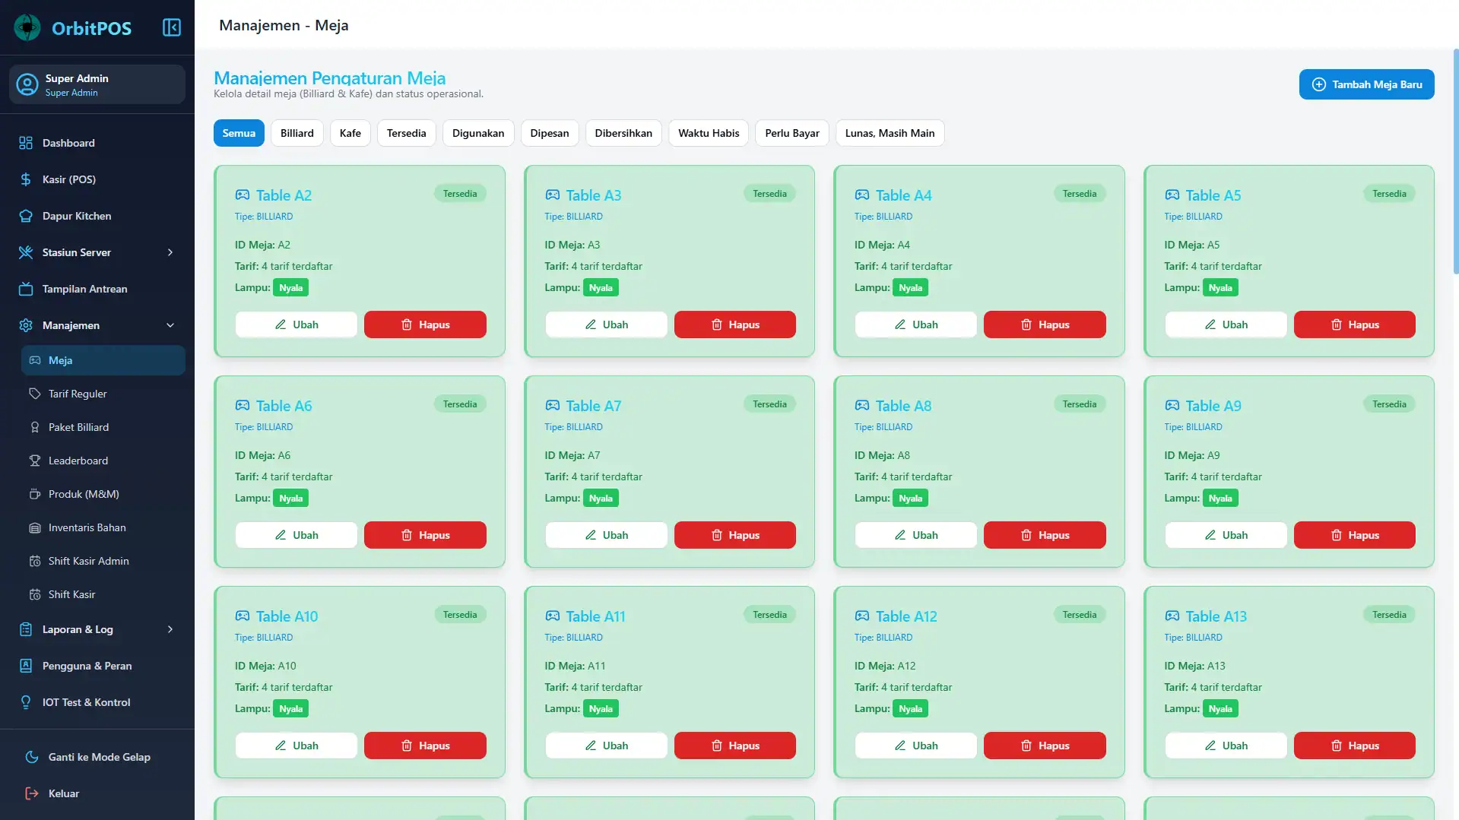Screen dimensions: 1459x820
Task: Toggle the Nyala lamp badge for Table A2
Action: coord(291,287)
